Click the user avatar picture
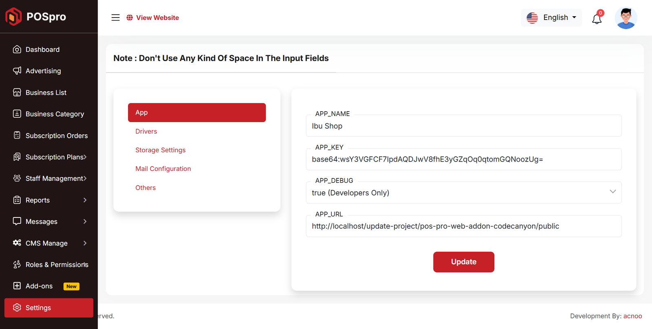Screen dimensions: 652x329 click(x=626, y=18)
